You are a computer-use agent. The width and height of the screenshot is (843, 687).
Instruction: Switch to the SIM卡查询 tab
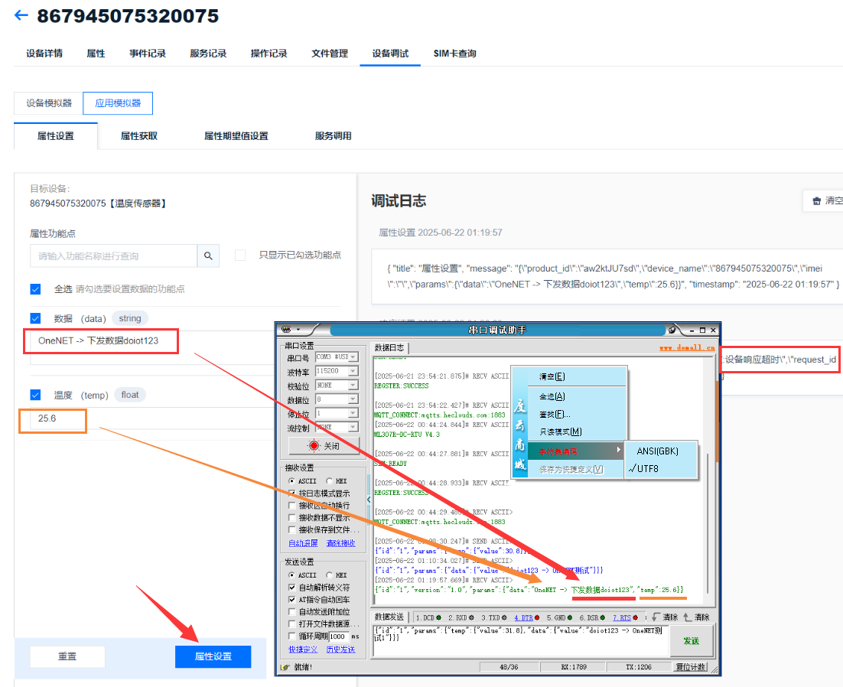pos(453,54)
